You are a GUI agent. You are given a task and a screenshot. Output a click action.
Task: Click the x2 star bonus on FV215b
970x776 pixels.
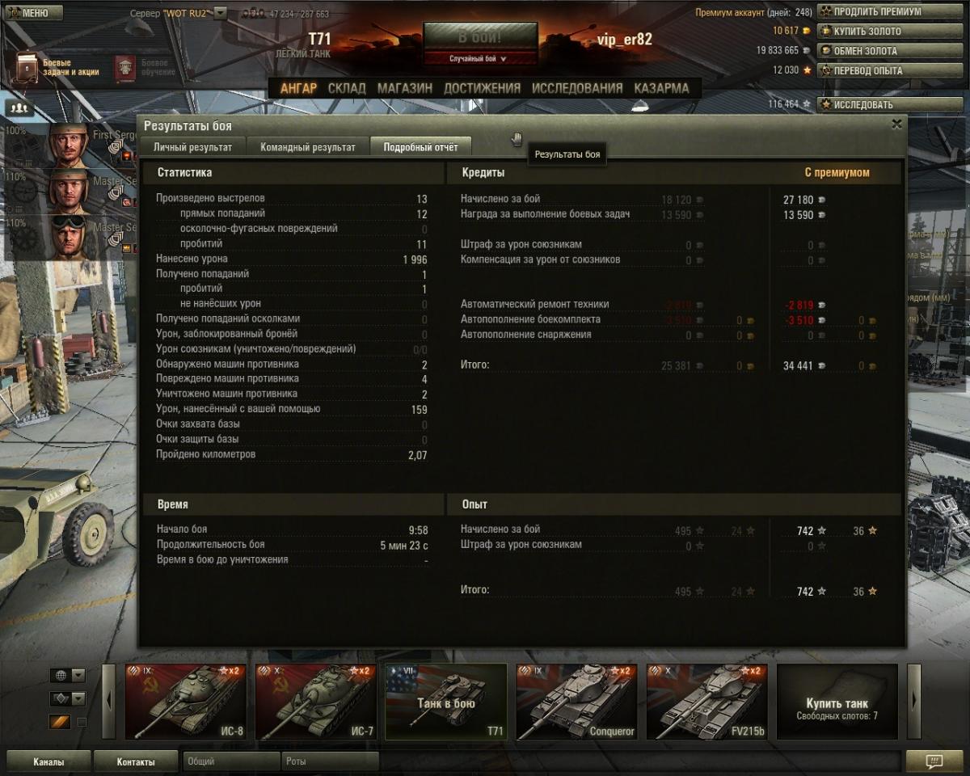pos(750,671)
